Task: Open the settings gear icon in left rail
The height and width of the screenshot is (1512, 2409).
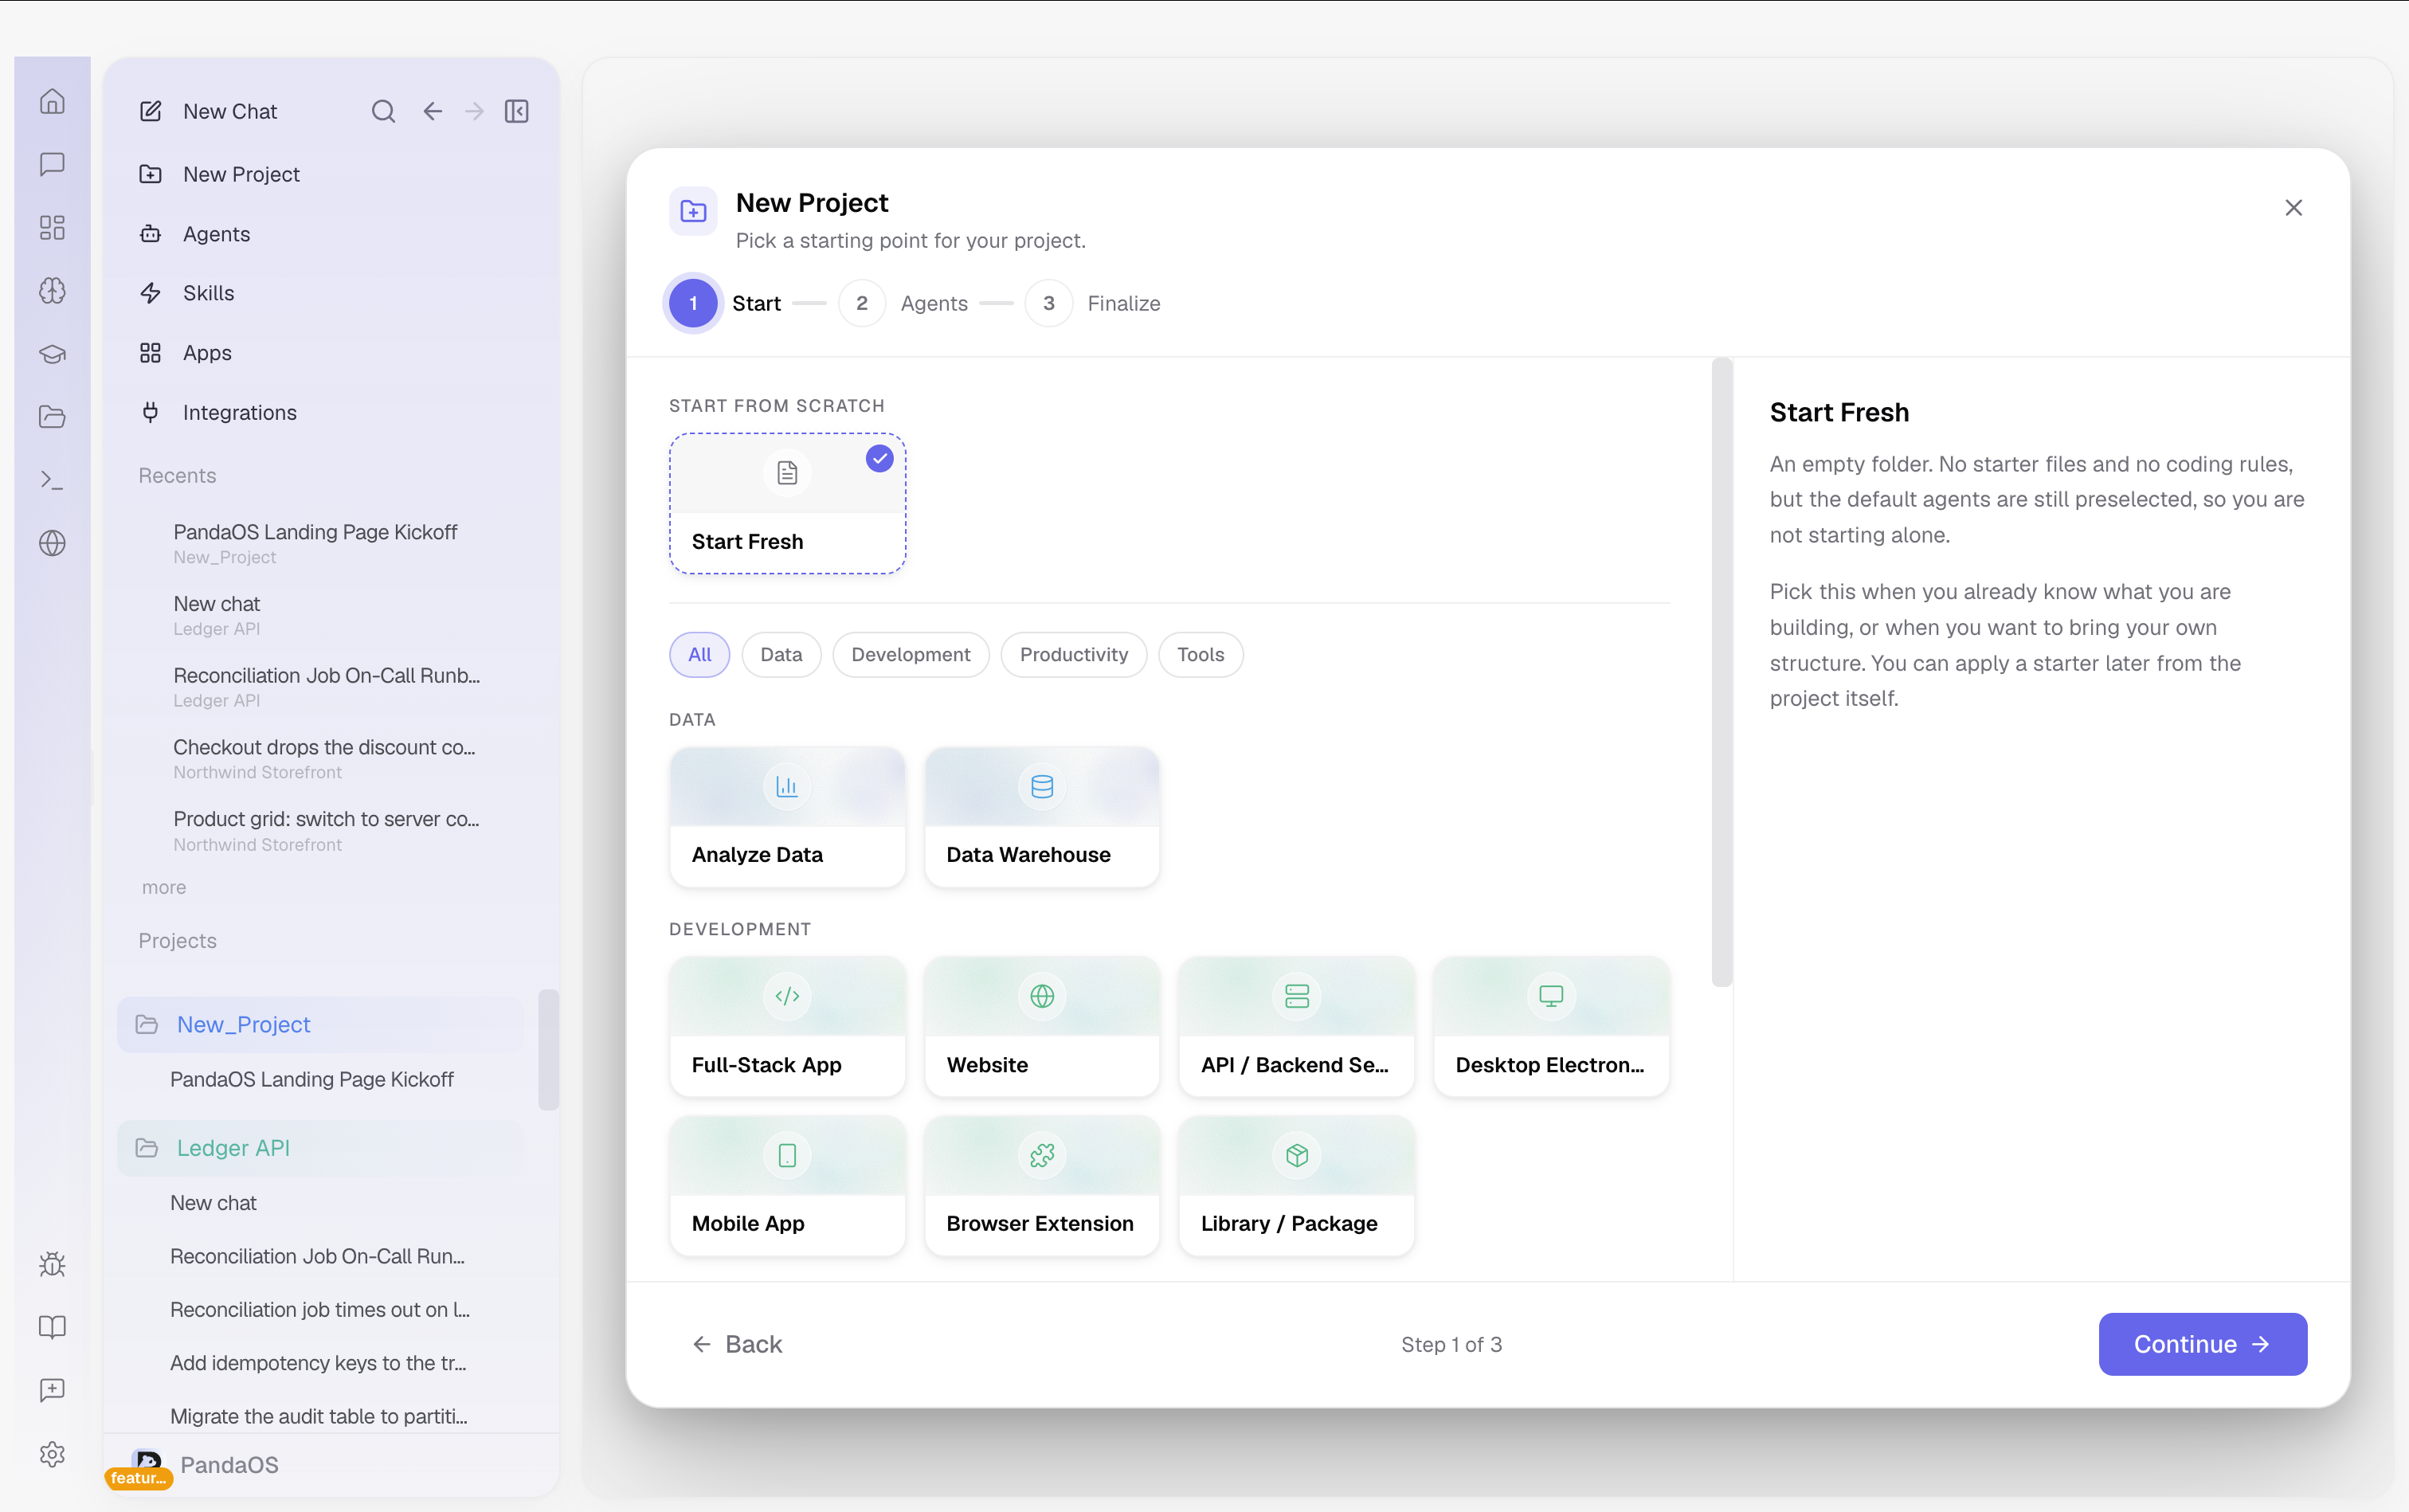Action: pyautogui.click(x=52, y=1454)
